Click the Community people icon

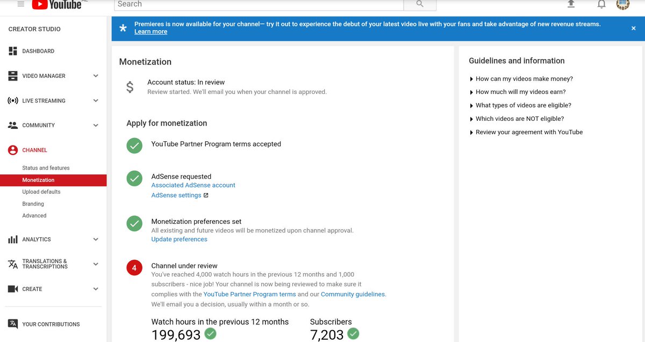pyautogui.click(x=13, y=125)
